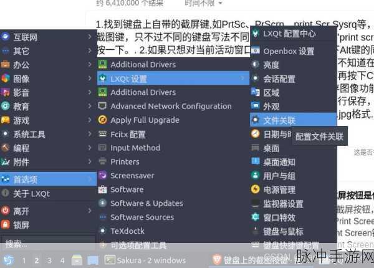This screenshot has width=374, height=268.
Task: Launch Apply Full Upgrade
Action: (x=173, y=120)
